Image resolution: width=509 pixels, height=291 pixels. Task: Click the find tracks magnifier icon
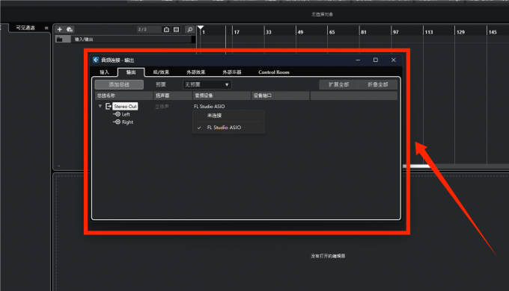(190, 29)
